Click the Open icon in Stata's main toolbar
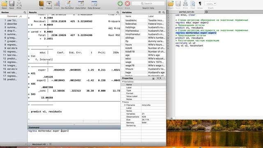 click(5, 4)
